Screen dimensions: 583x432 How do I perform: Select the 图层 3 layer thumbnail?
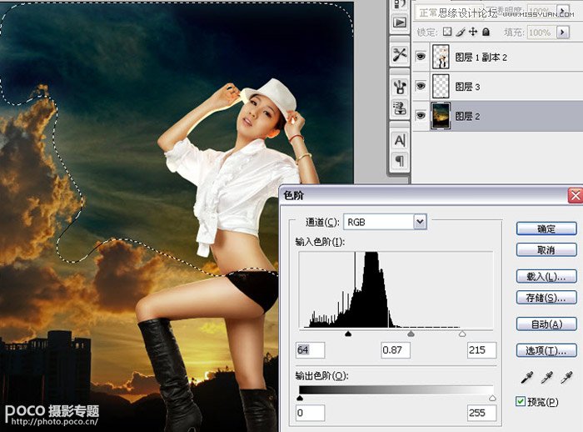[441, 87]
